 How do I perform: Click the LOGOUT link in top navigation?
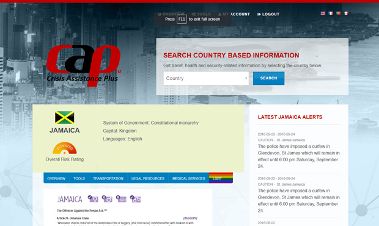point(268,14)
